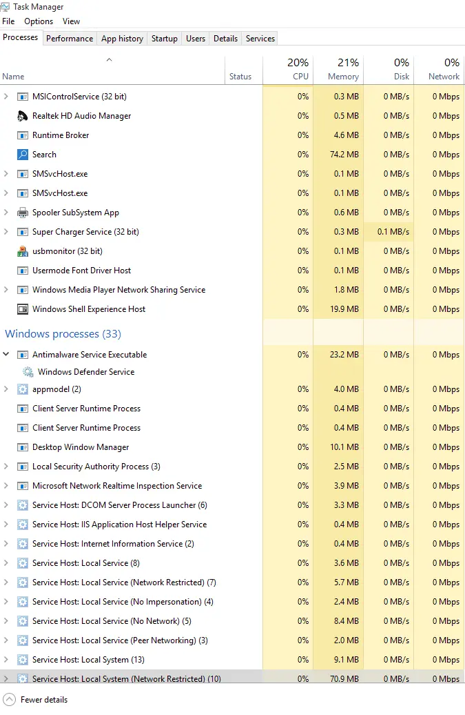Screen dimensions: 465x715
Task: Click the Task Manager title bar icon
Action: [5, 7]
